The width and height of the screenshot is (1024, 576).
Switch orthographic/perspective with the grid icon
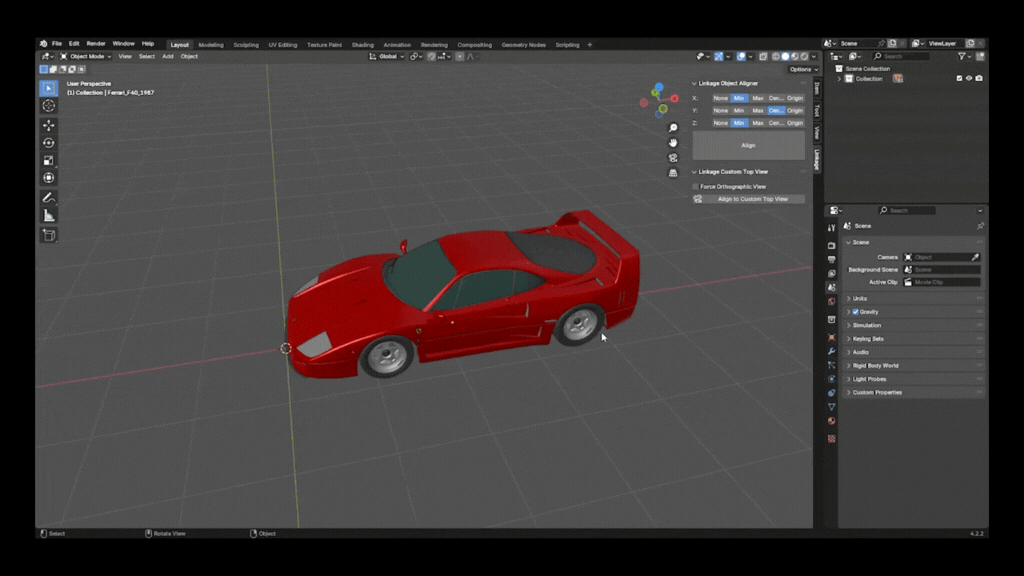(673, 172)
